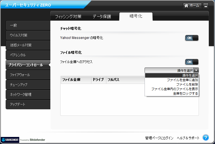Click the blue help question mark icon
Screen dimensions: 215x144
tap(206, 138)
